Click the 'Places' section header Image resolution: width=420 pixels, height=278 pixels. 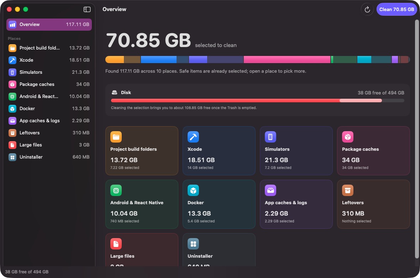coord(14,38)
